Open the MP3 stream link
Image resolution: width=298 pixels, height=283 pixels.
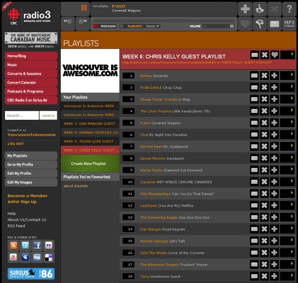(289, 24)
